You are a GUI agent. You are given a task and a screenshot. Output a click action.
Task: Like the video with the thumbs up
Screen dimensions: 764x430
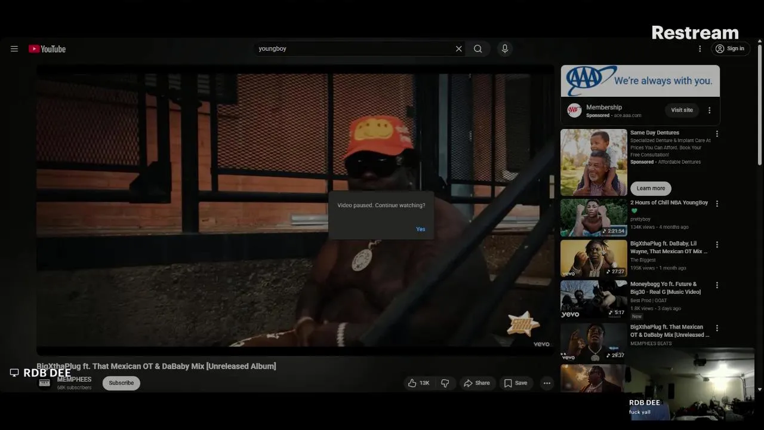[x=418, y=383]
